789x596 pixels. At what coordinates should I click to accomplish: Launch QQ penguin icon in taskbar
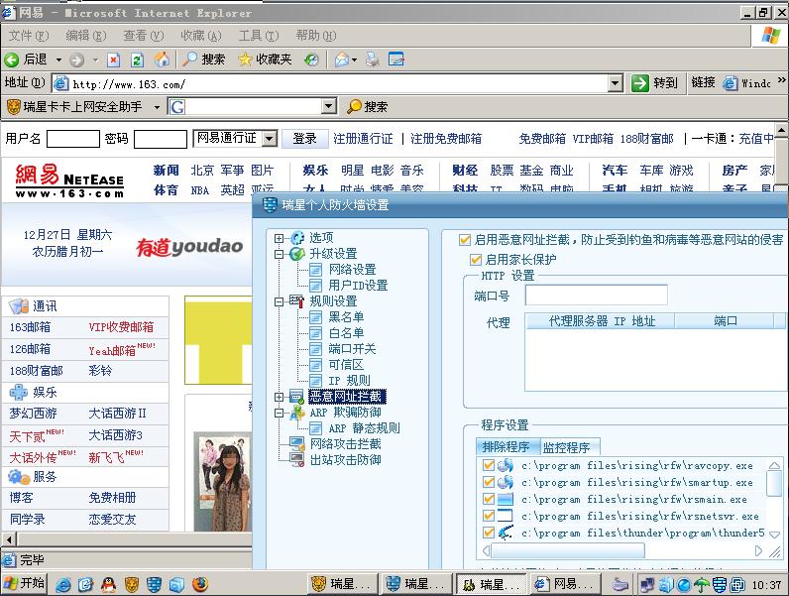click(109, 584)
